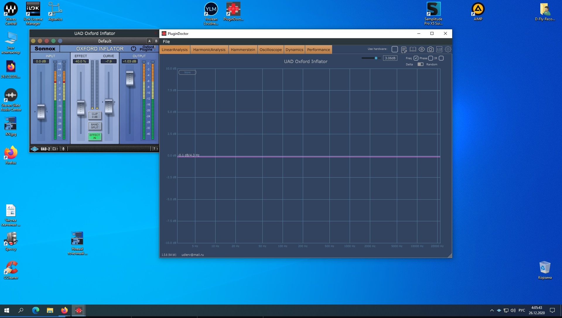The image size is (562, 318).
Task: Open the UAD-2 folder preset dropdown
Action: (x=55, y=149)
